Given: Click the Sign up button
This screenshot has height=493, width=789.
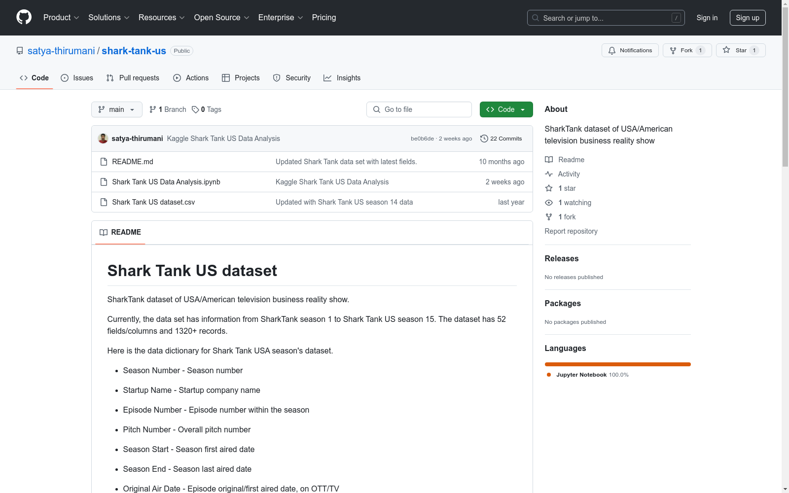Looking at the screenshot, I should 748,18.
